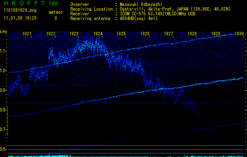Click the A504HB(yagi 4el) antenna text

139,18
